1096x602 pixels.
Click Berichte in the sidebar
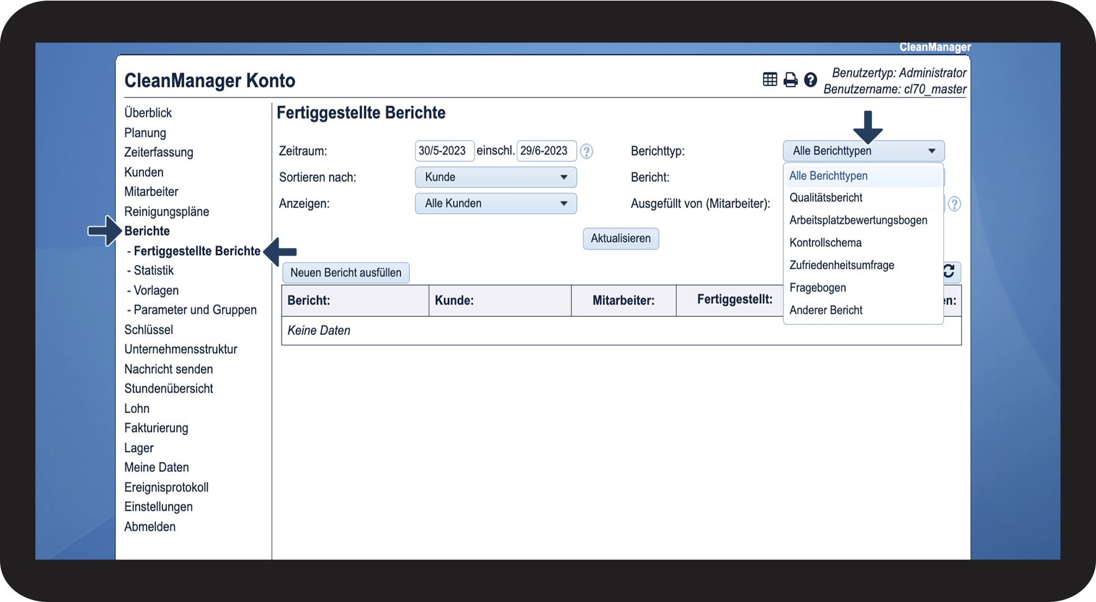tap(147, 231)
